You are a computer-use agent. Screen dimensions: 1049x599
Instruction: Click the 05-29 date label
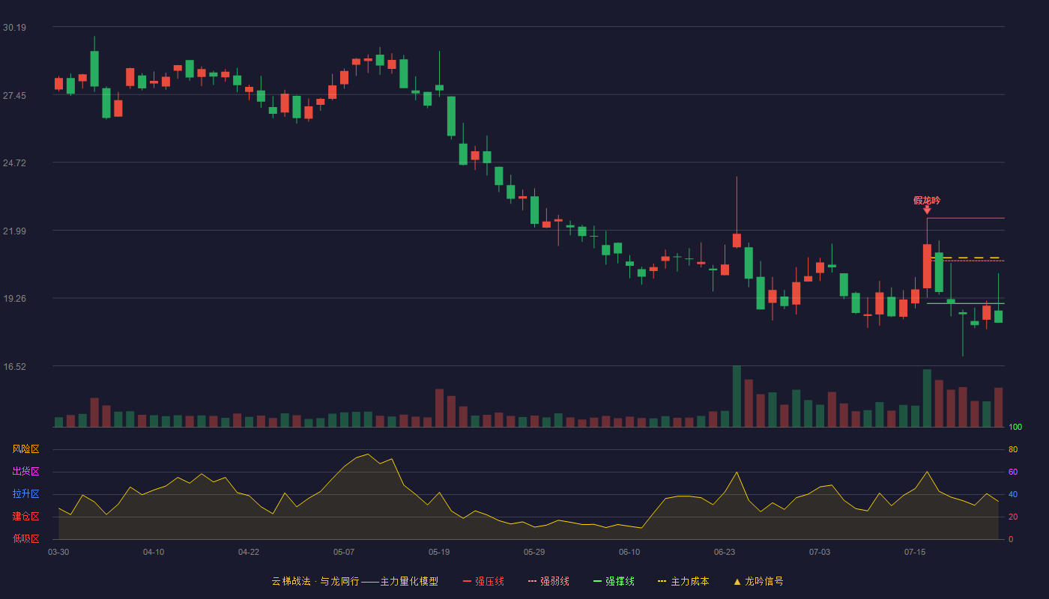(x=534, y=552)
